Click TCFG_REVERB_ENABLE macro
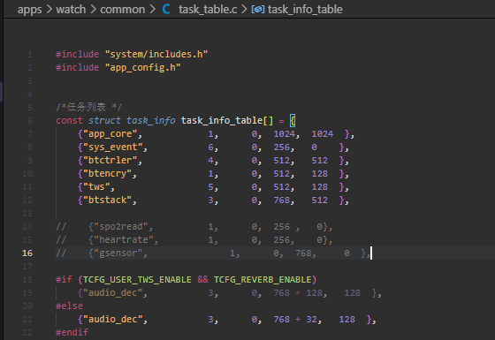This screenshot has height=340, width=495. (263, 279)
